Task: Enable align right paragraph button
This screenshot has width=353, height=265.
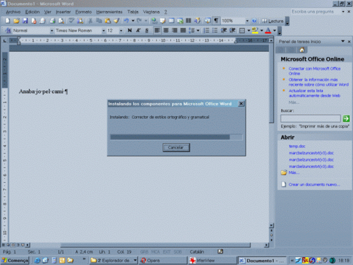Action: 175,30
